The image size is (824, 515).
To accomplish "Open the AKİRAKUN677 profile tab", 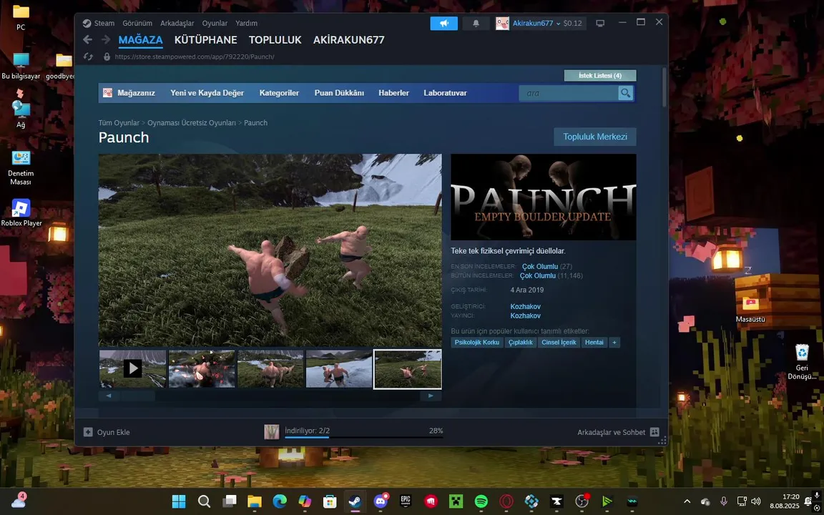I will point(349,40).
